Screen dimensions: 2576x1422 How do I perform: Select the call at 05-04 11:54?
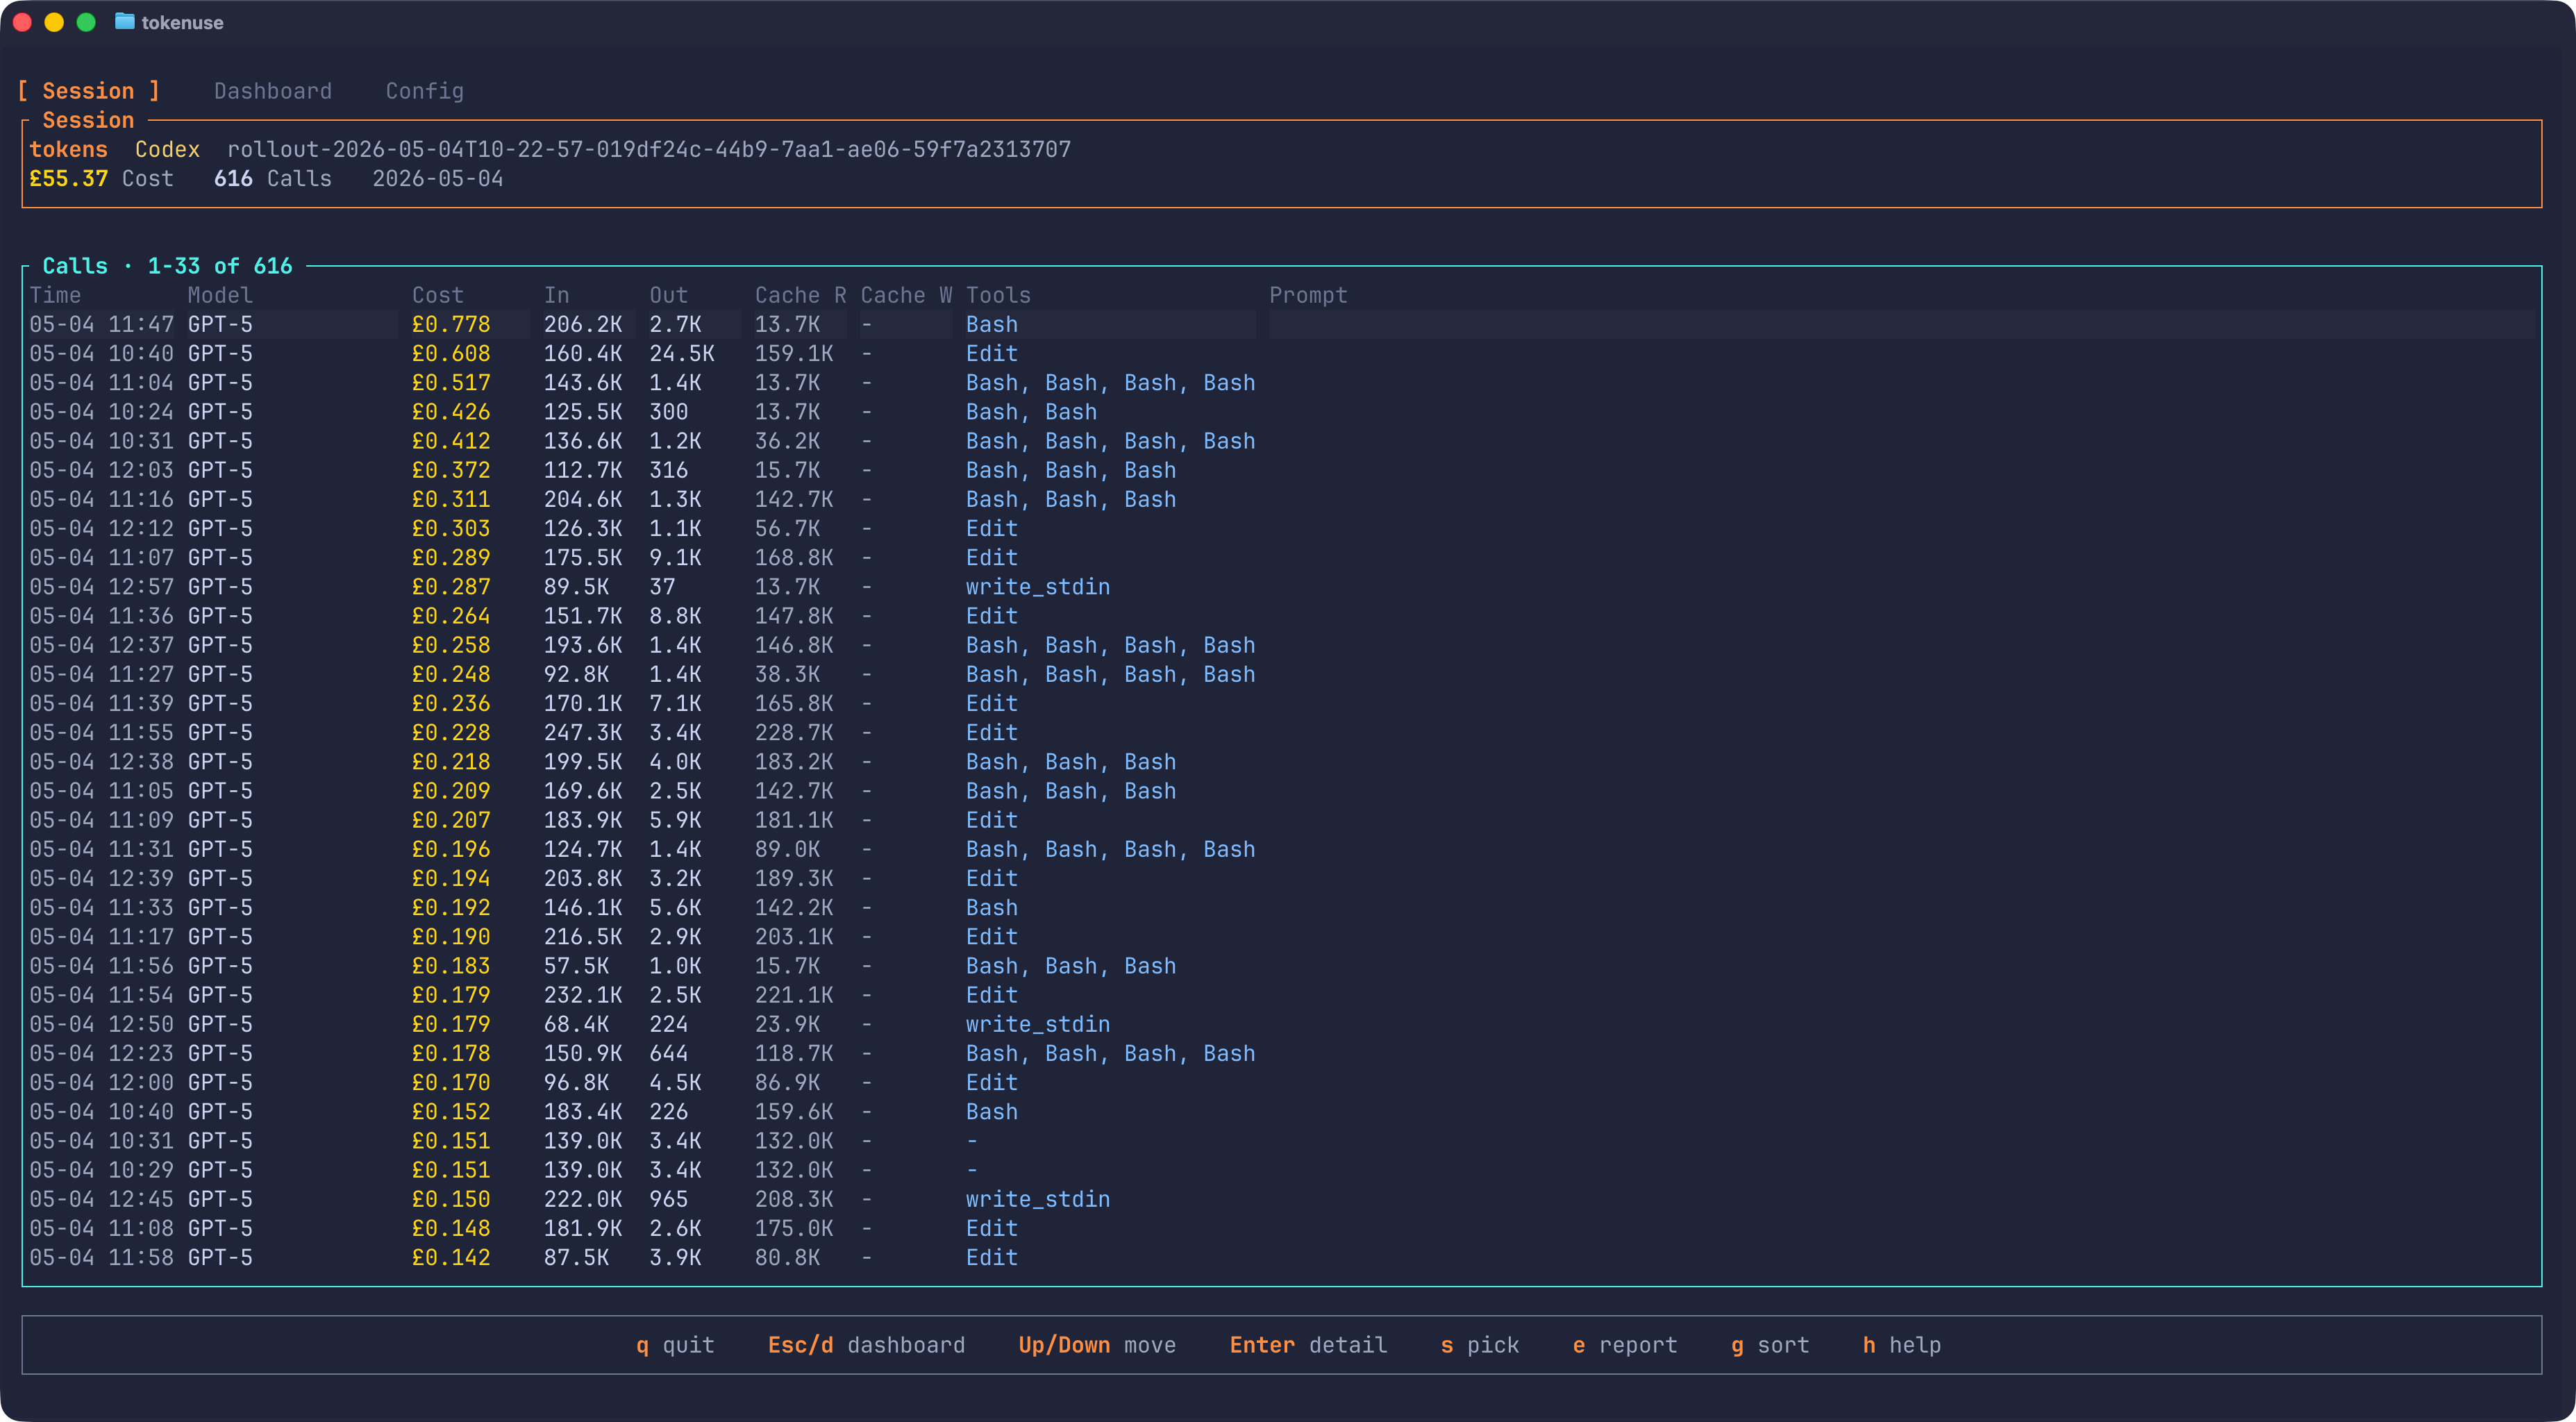click(1281, 995)
